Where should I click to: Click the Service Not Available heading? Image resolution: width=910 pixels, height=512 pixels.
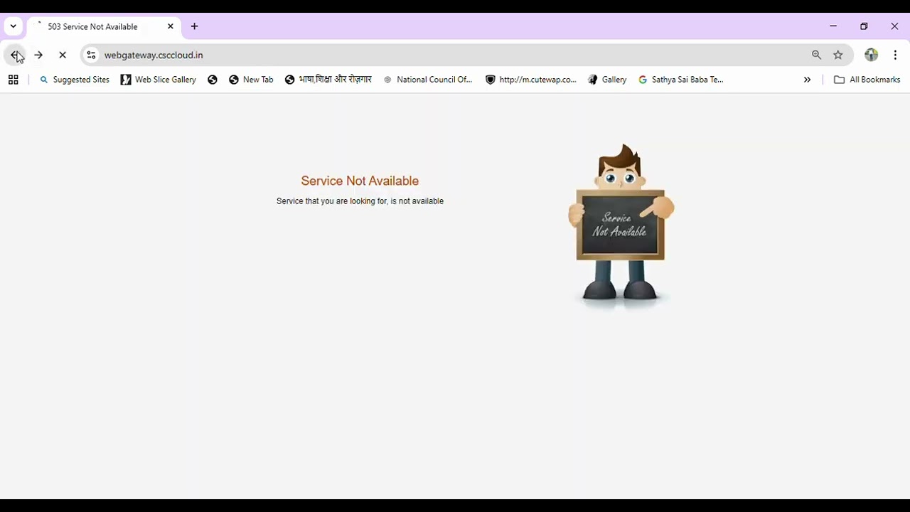click(360, 181)
